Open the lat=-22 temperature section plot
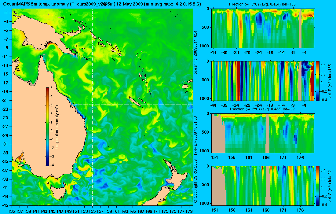This screenshot has height=214, width=336. [x=263, y=133]
